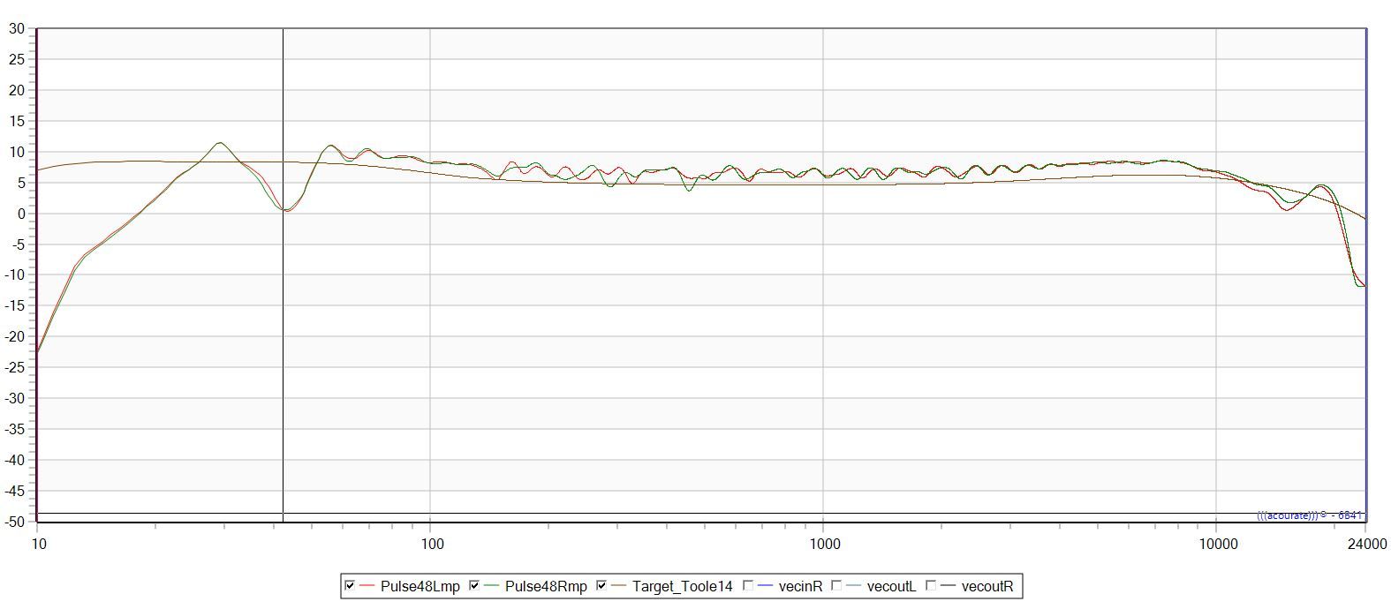Click the 100 frequency axis label
This screenshot has width=1391, height=609.
point(433,544)
